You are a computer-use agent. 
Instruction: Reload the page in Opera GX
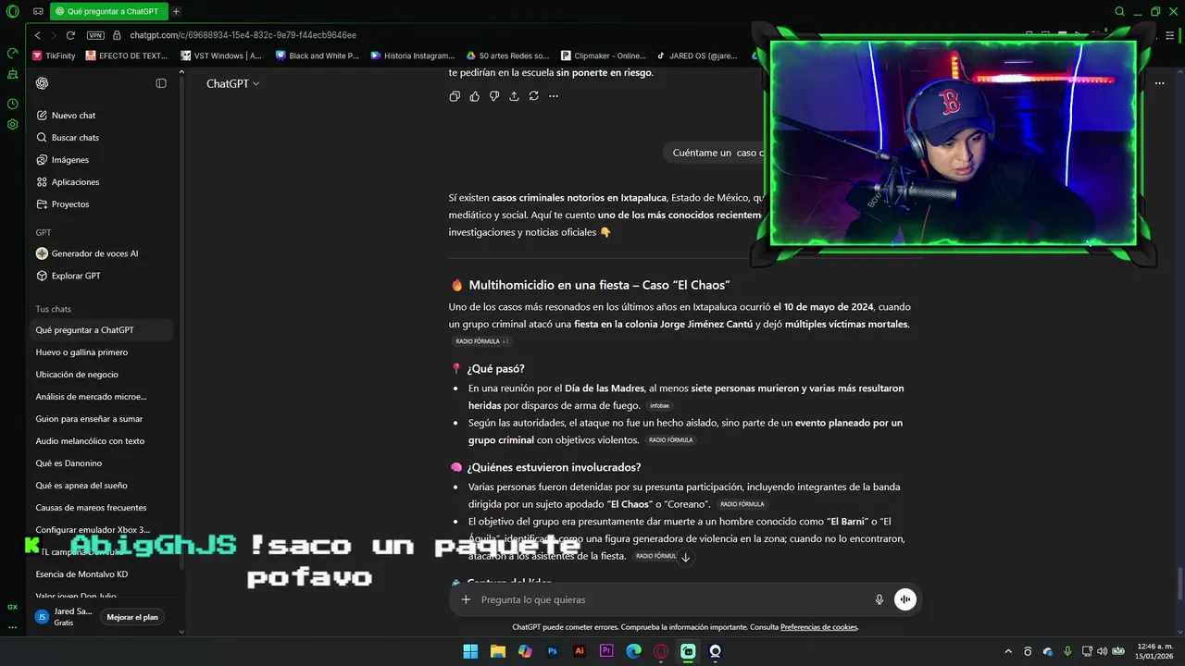[x=70, y=35]
